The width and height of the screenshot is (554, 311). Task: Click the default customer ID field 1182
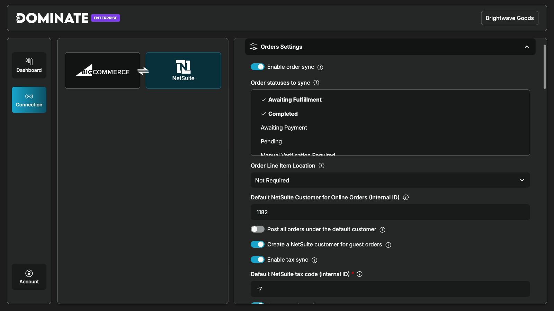tap(390, 212)
